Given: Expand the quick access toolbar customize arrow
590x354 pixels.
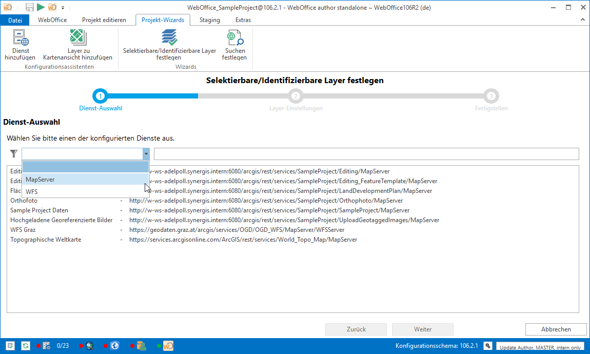Looking at the screenshot, I should coord(63,8).
